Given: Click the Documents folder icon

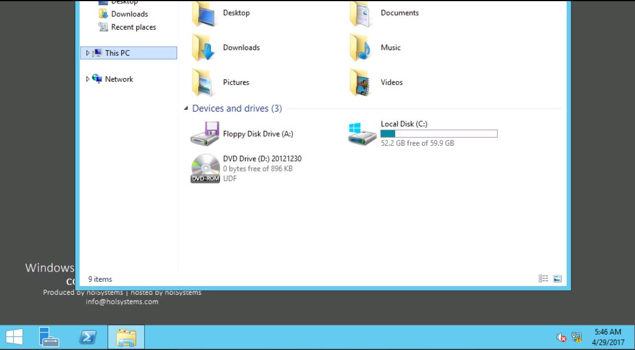Looking at the screenshot, I should tap(362, 14).
